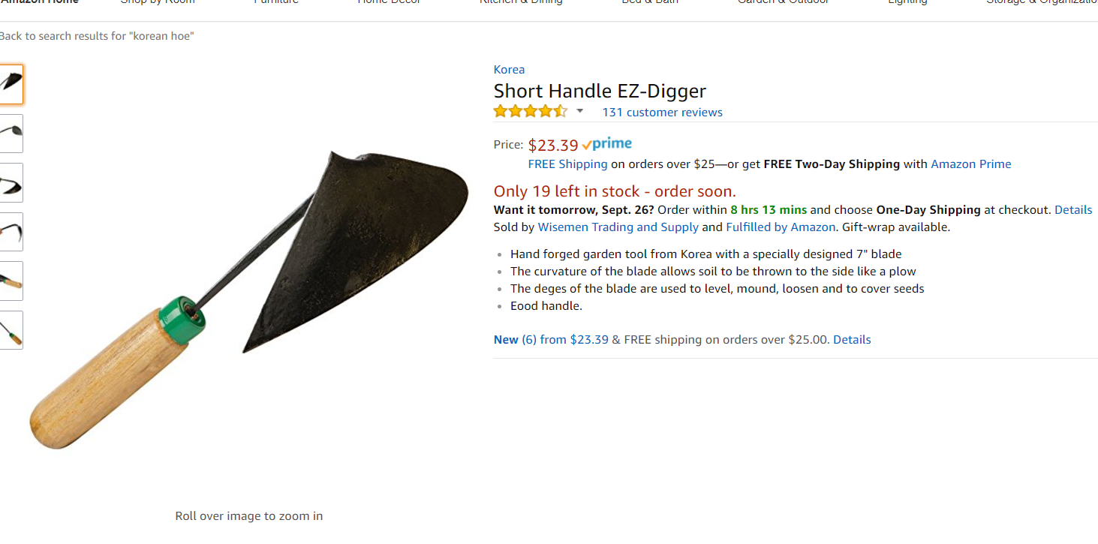The width and height of the screenshot is (1098, 544).
Task: Open the Korea brand link
Action: pyautogui.click(x=509, y=70)
